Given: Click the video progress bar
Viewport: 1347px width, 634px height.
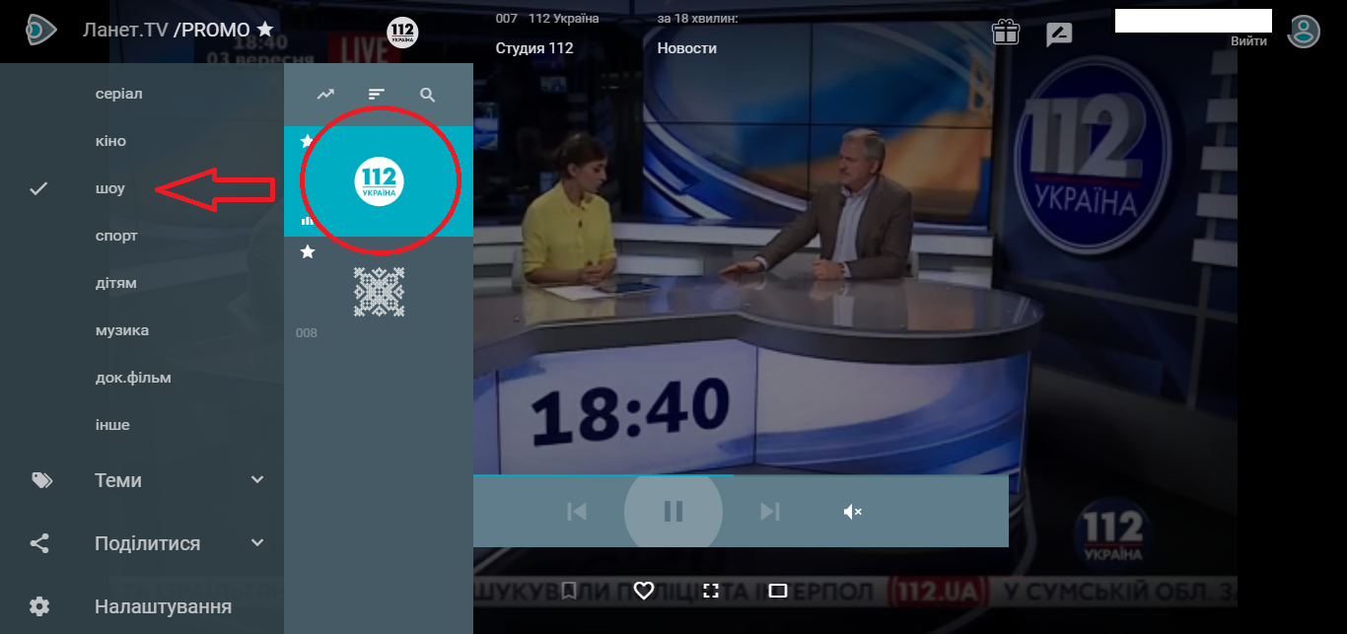Looking at the screenshot, I should (740, 475).
